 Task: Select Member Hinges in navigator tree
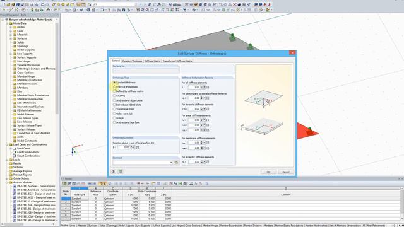[26, 76]
